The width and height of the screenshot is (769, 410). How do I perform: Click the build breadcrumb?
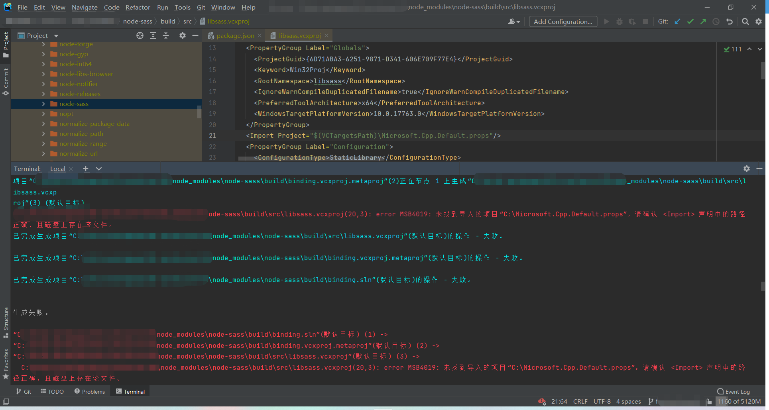168,21
